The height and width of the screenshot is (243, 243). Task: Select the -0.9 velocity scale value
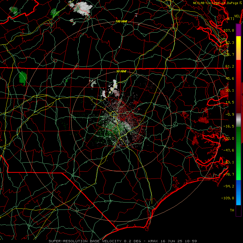[x=230, y=114]
